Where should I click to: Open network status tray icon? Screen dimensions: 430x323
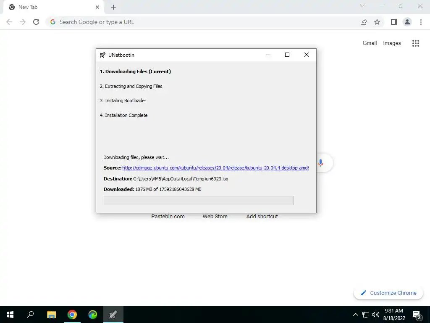[366, 315]
